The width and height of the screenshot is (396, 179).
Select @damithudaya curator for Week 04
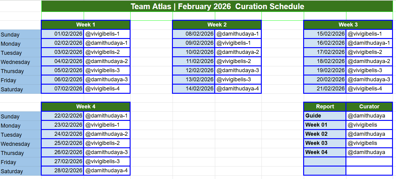coord(369,152)
